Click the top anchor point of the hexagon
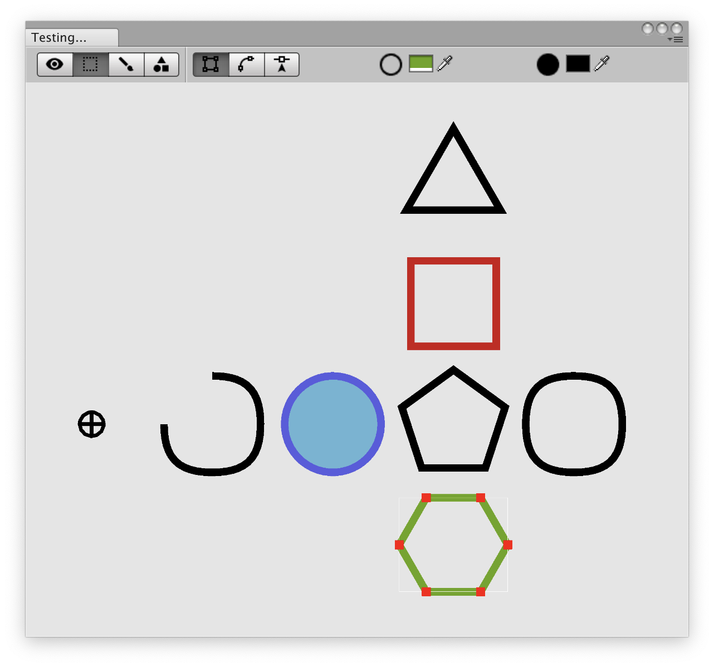Viewport: 714px width, 667px height. pos(427,497)
